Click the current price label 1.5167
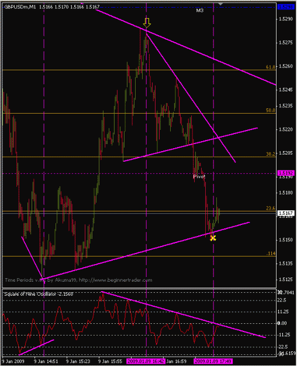The height and width of the screenshot is (366, 297). click(286, 213)
